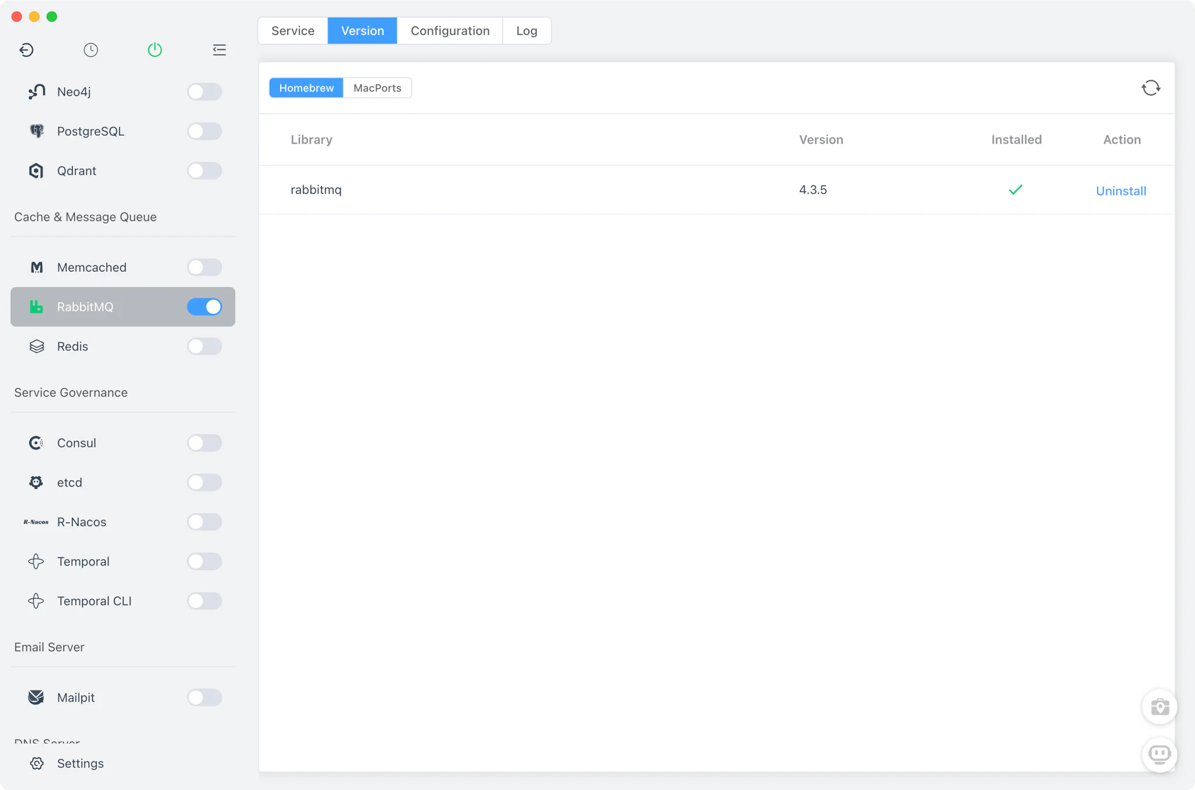Click the Version column header
The width and height of the screenshot is (1195, 790).
(821, 139)
